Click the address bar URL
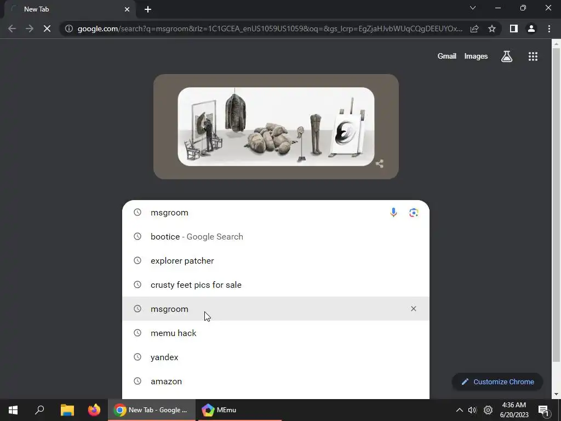The image size is (561, 421). [270, 29]
